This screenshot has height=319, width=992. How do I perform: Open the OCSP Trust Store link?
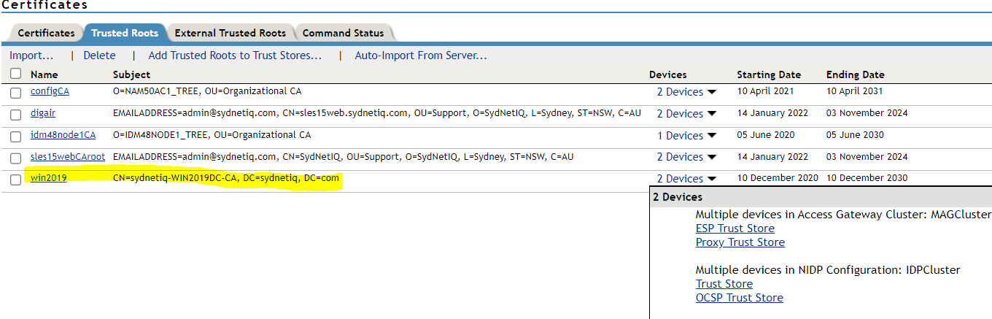pos(739,298)
